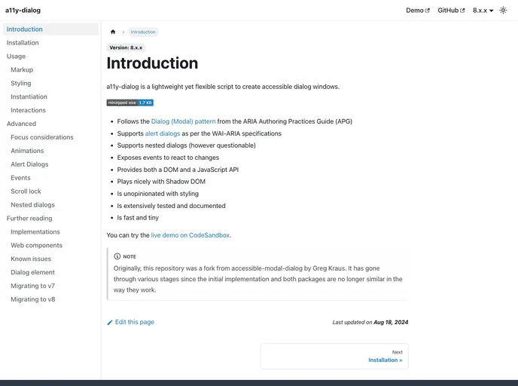The width and height of the screenshot is (518, 386).
Task: Click the home icon in breadcrumbs
Action: coord(113,32)
